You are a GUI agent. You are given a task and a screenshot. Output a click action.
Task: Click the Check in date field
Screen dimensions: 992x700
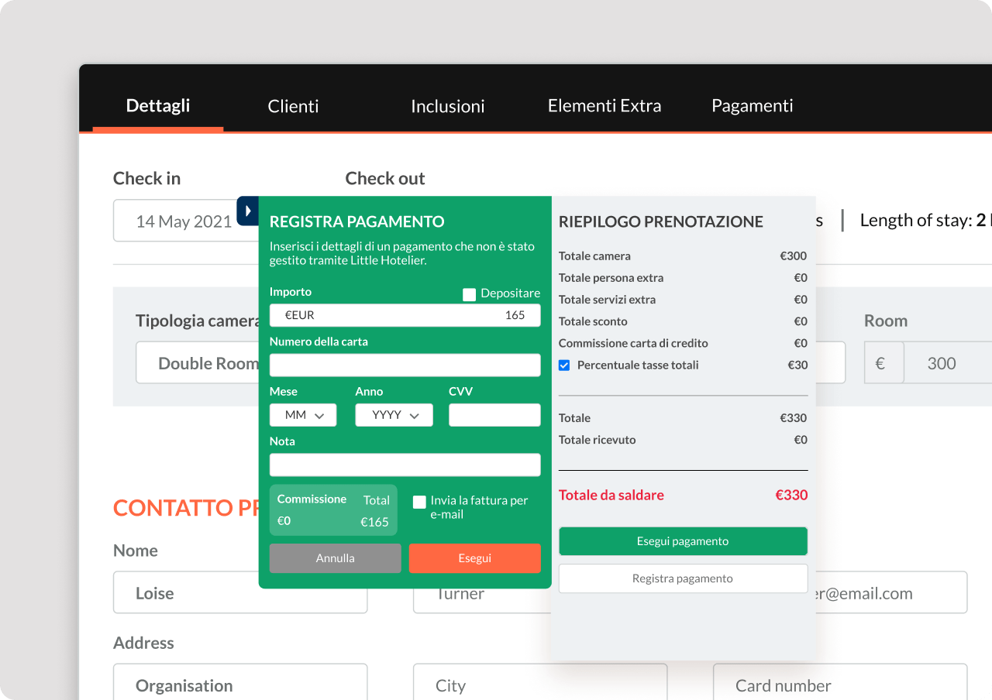184,221
